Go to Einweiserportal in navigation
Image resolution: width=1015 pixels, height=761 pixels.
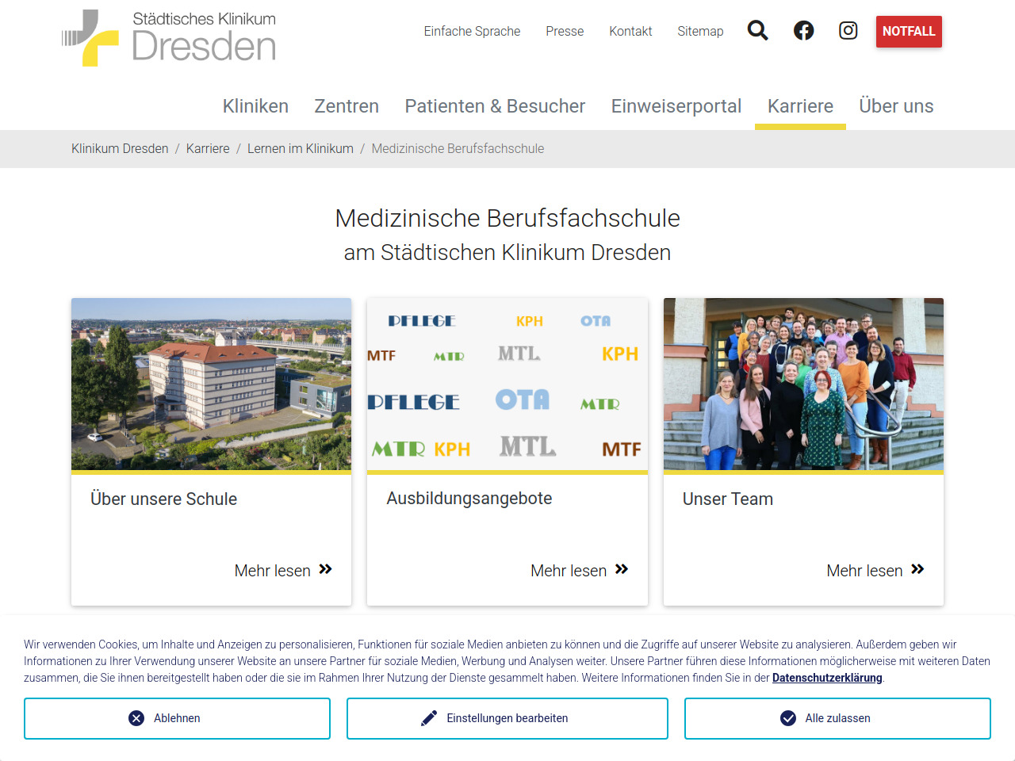[x=676, y=106]
